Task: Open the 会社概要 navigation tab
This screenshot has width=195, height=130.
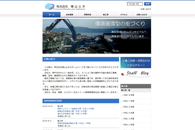Action: click(70, 15)
